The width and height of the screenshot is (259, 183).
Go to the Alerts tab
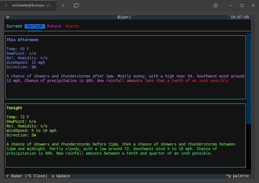(x=72, y=26)
